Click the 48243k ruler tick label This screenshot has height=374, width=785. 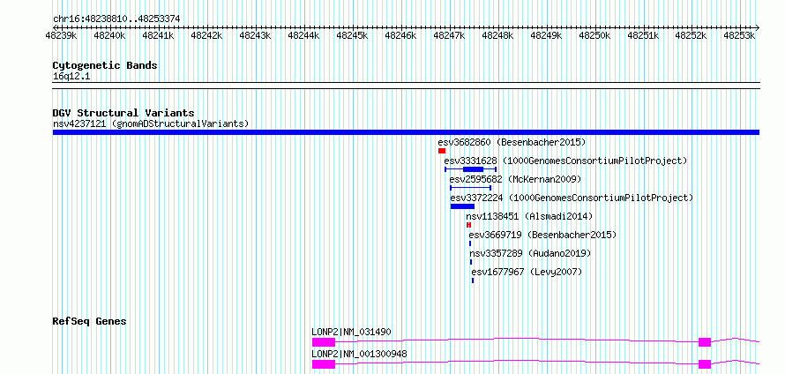click(255, 35)
